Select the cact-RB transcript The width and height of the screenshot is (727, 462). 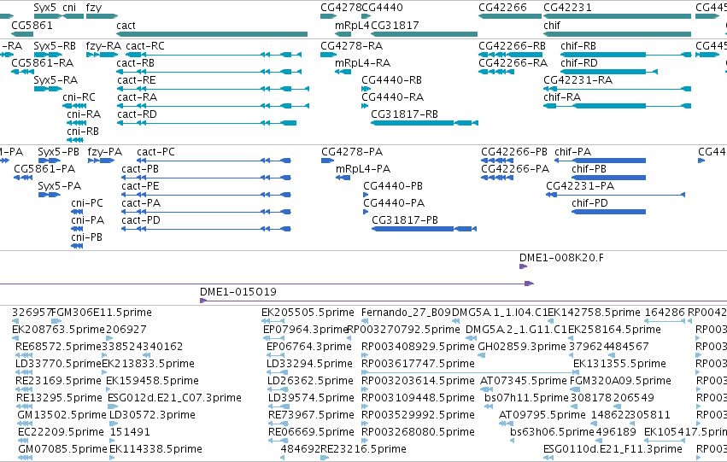135,63
